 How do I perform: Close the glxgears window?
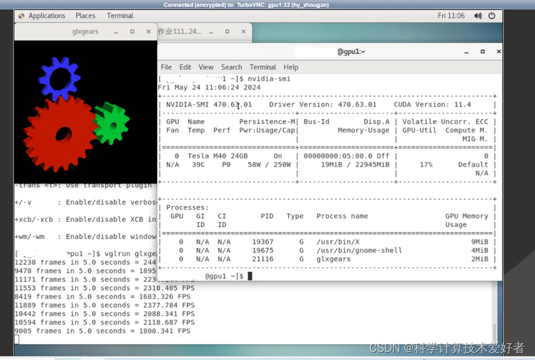tap(148, 32)
